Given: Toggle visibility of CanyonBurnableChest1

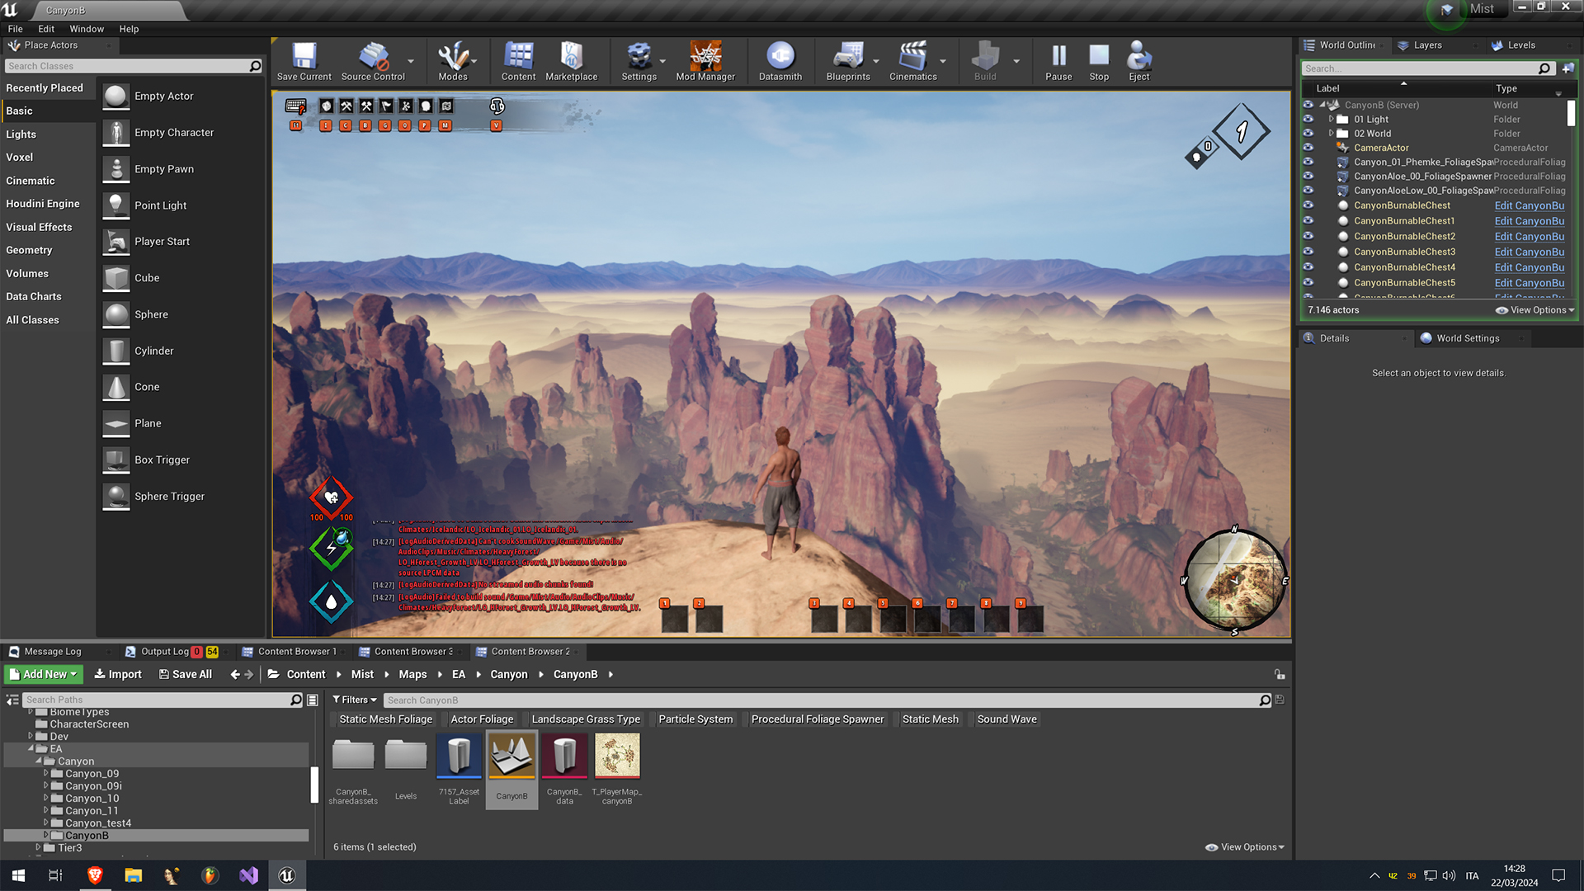Looking at the screenshot, I should tap(1308, 221).
